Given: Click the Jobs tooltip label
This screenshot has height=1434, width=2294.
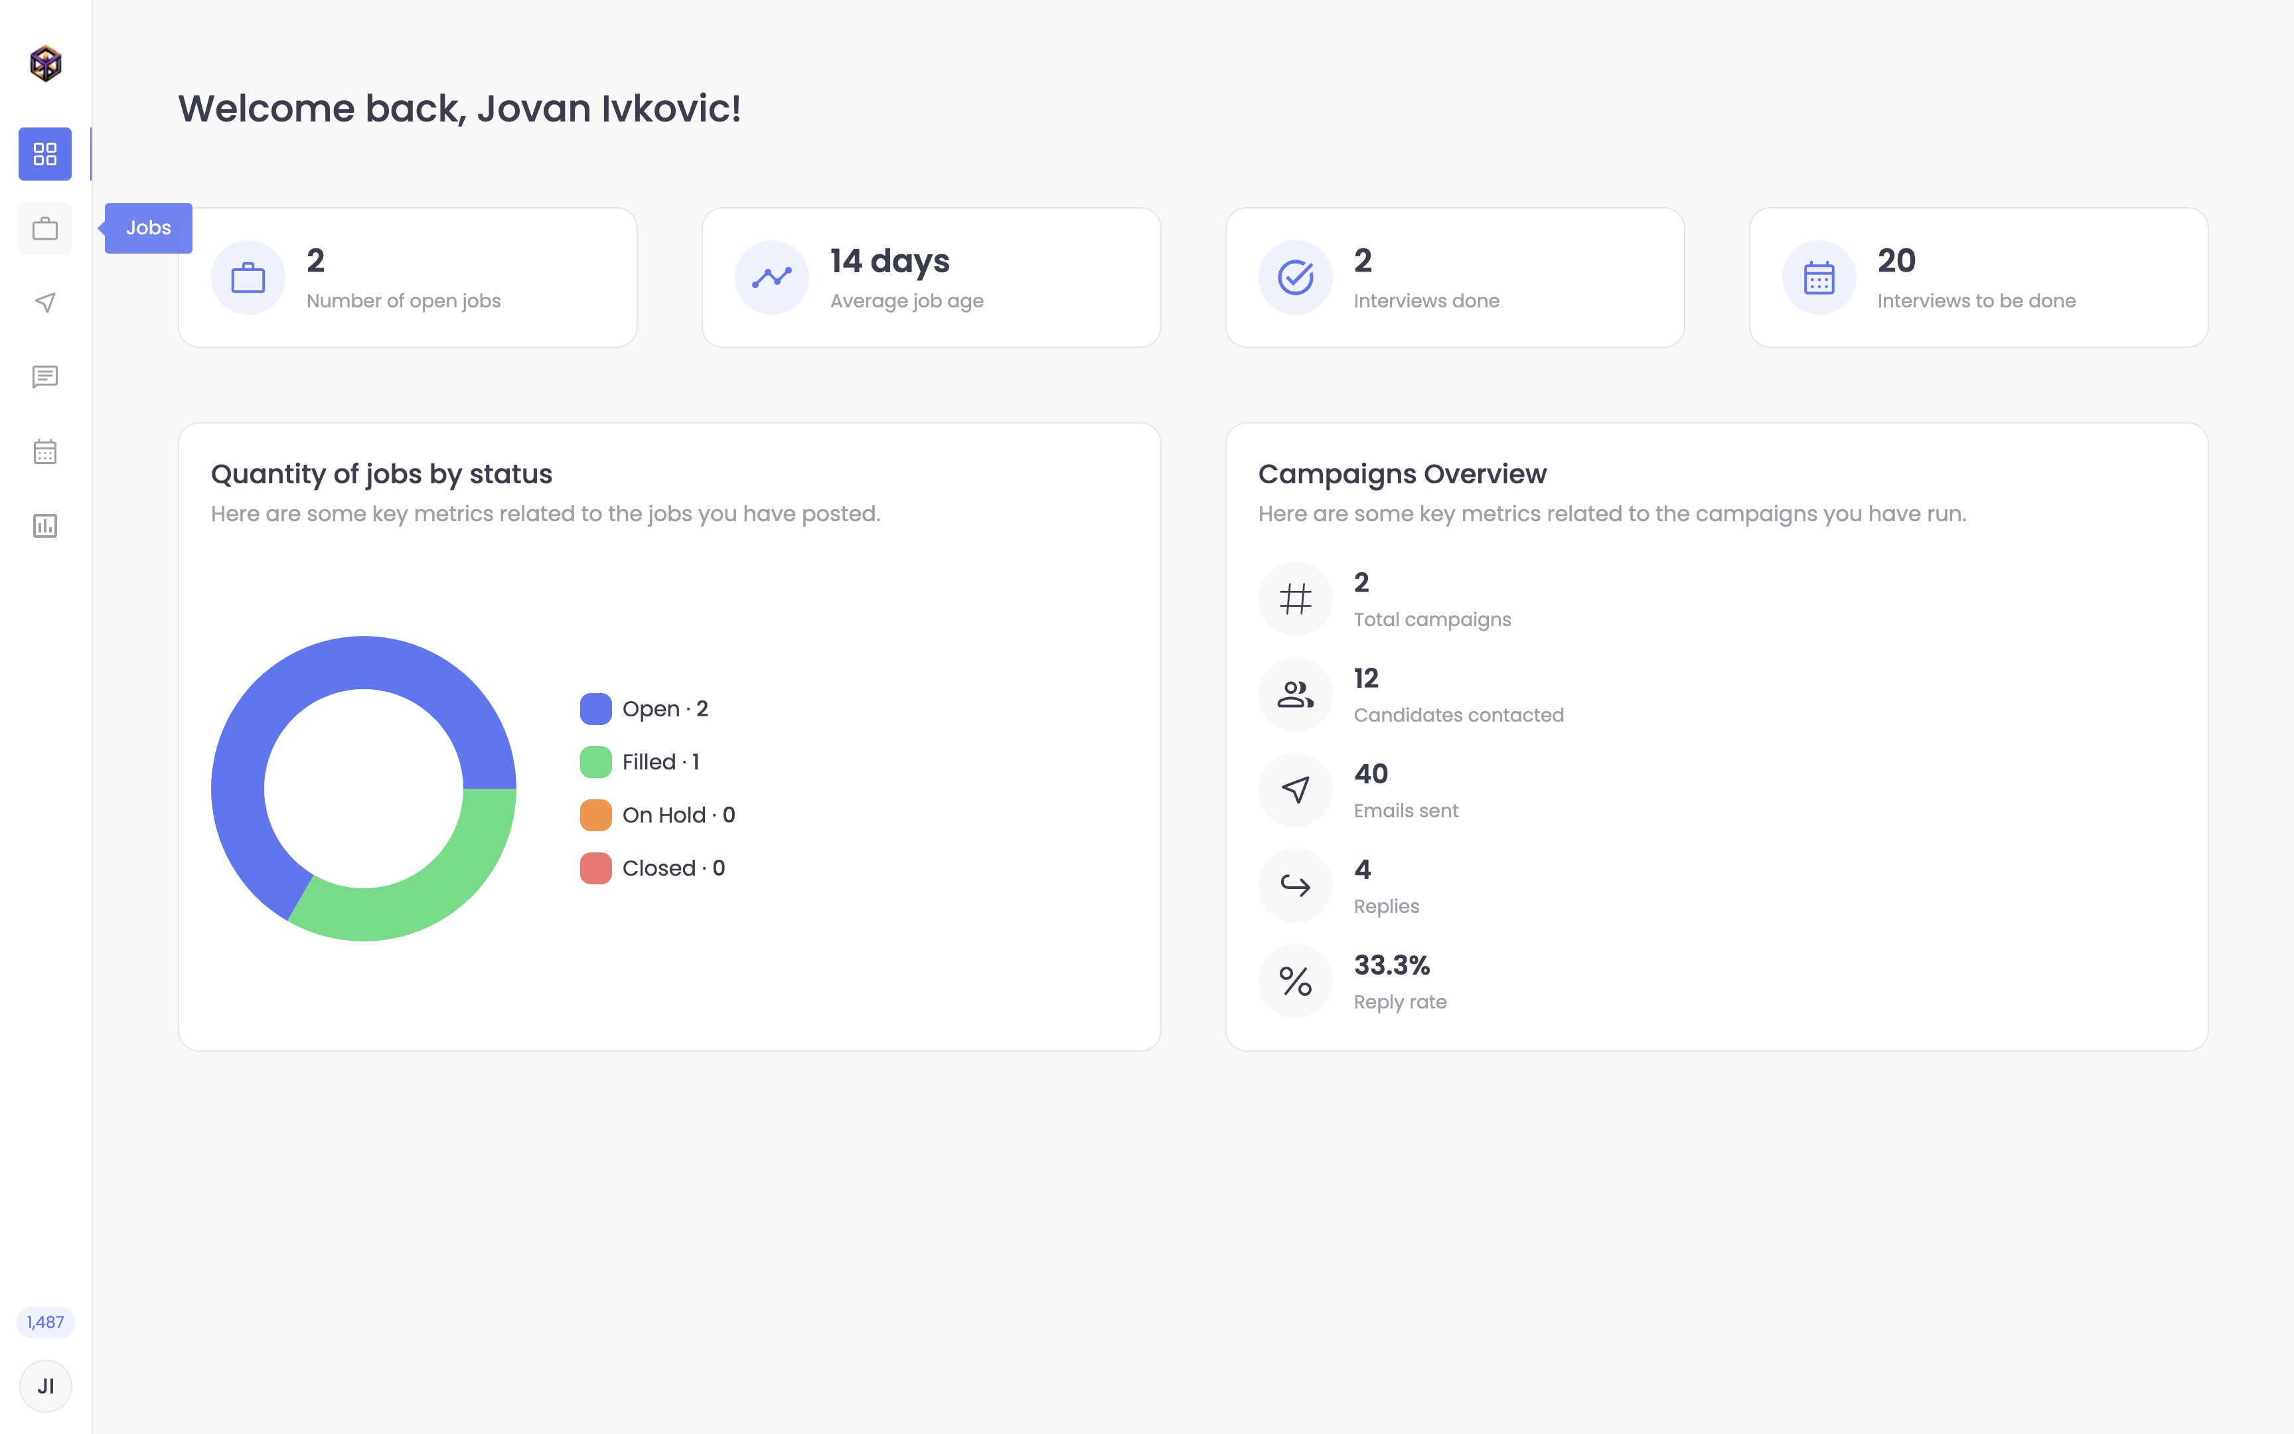Looking at the screenshot, I should click(149, 228).
